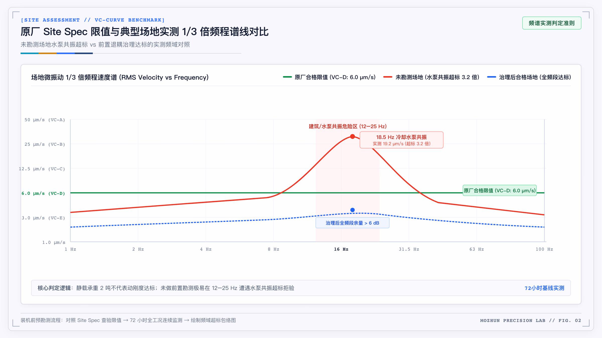The height and width of the screenshot is (338, 602).
Task: Click the red legend line swatch
Action: (x=388, y=77)
